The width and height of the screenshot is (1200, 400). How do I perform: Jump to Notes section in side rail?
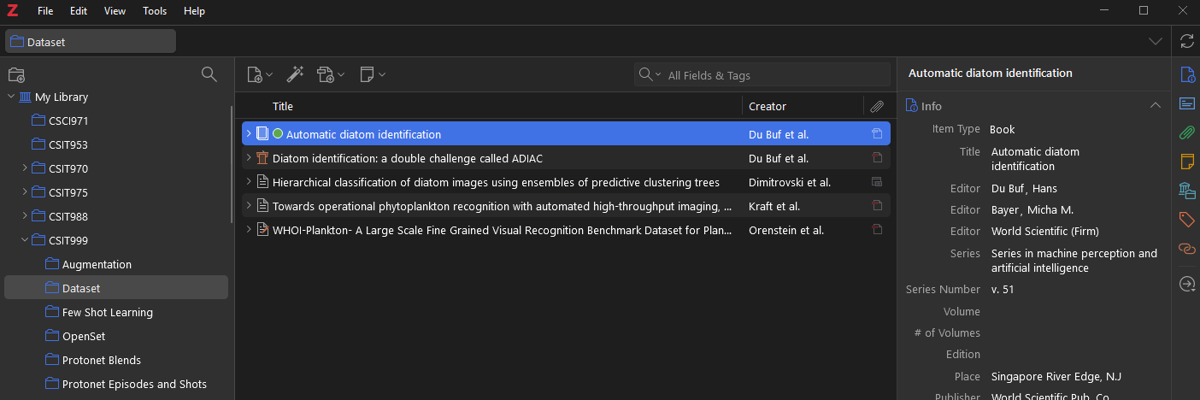tap(1187, 162)
